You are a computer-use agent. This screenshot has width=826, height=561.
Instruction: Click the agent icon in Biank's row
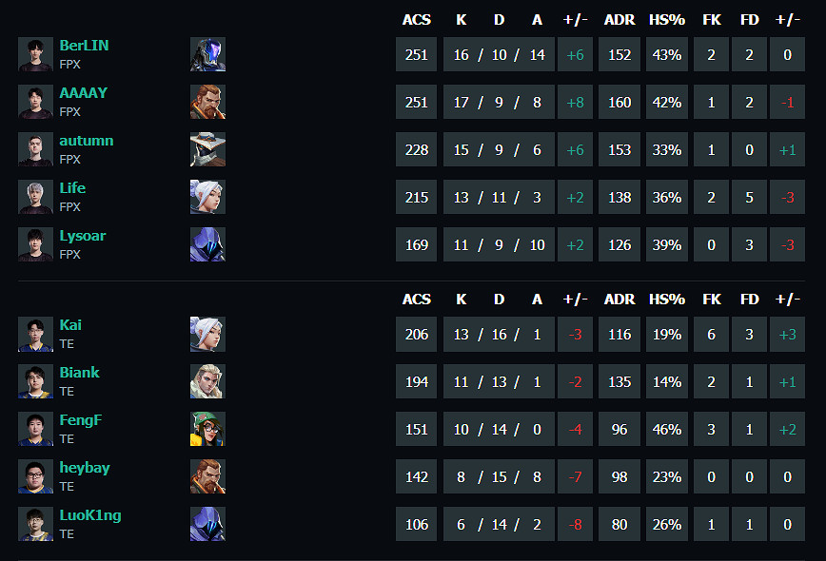coord(207,381)
